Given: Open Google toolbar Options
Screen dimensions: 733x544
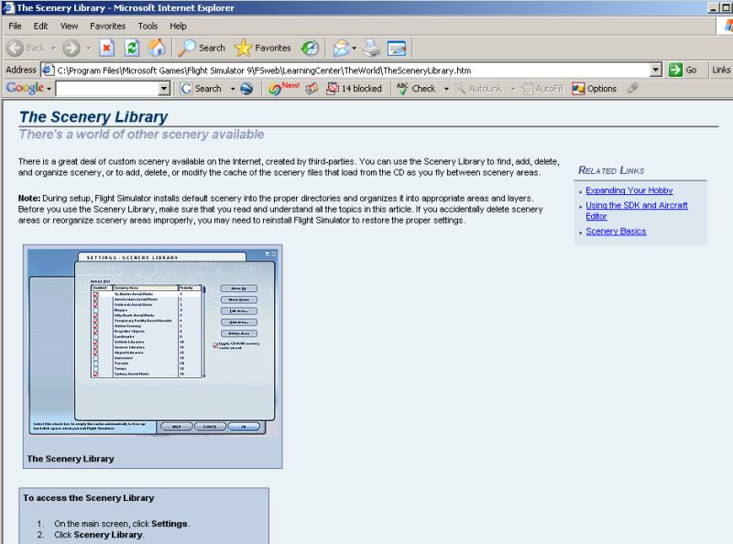Looking at the screenshot, I should (x=594, y=88).
